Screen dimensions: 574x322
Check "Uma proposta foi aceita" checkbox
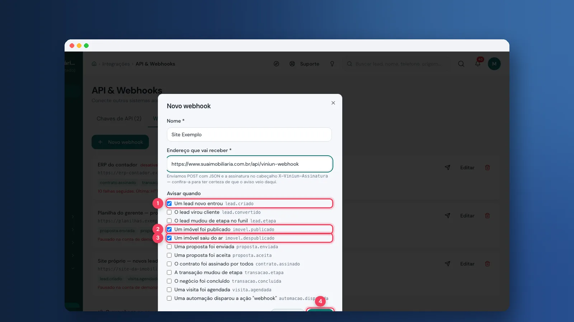(169, 255)
